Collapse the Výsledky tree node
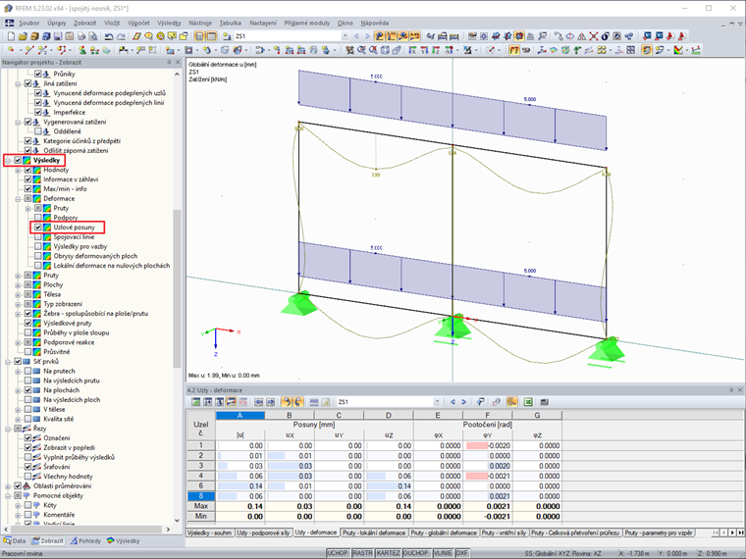The image size is (746, 559). tap(8, 161)
